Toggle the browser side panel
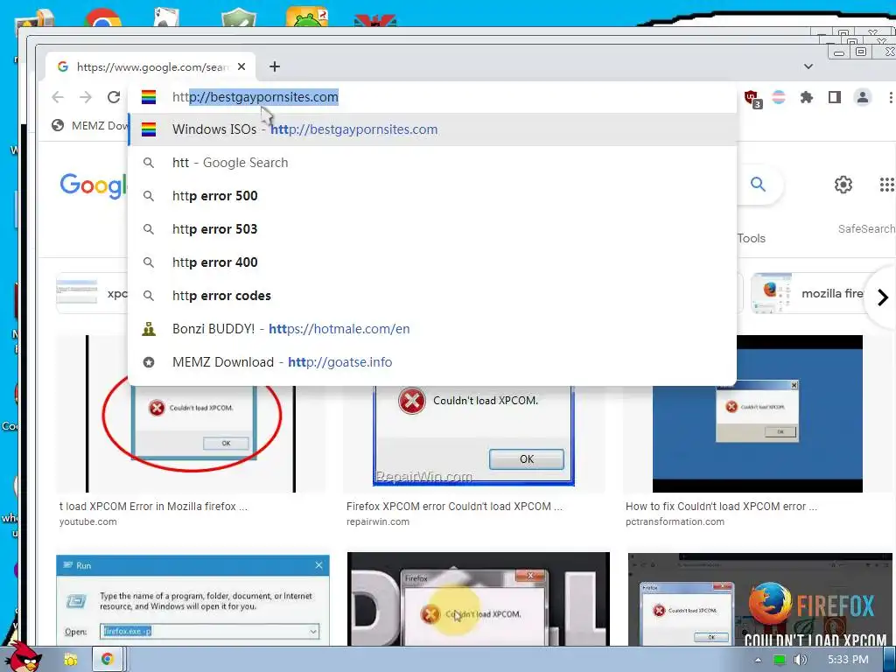The image size is (896, 672). pos(834,97)
